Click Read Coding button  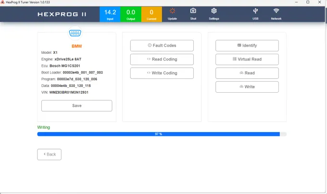coord(162,60)
